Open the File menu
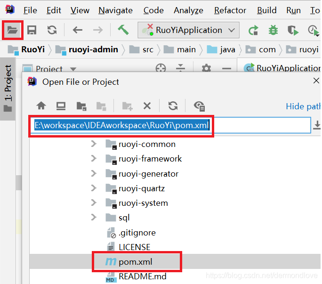Image resolution: width=322 pixels, height=284 pixels. [30, 10]
